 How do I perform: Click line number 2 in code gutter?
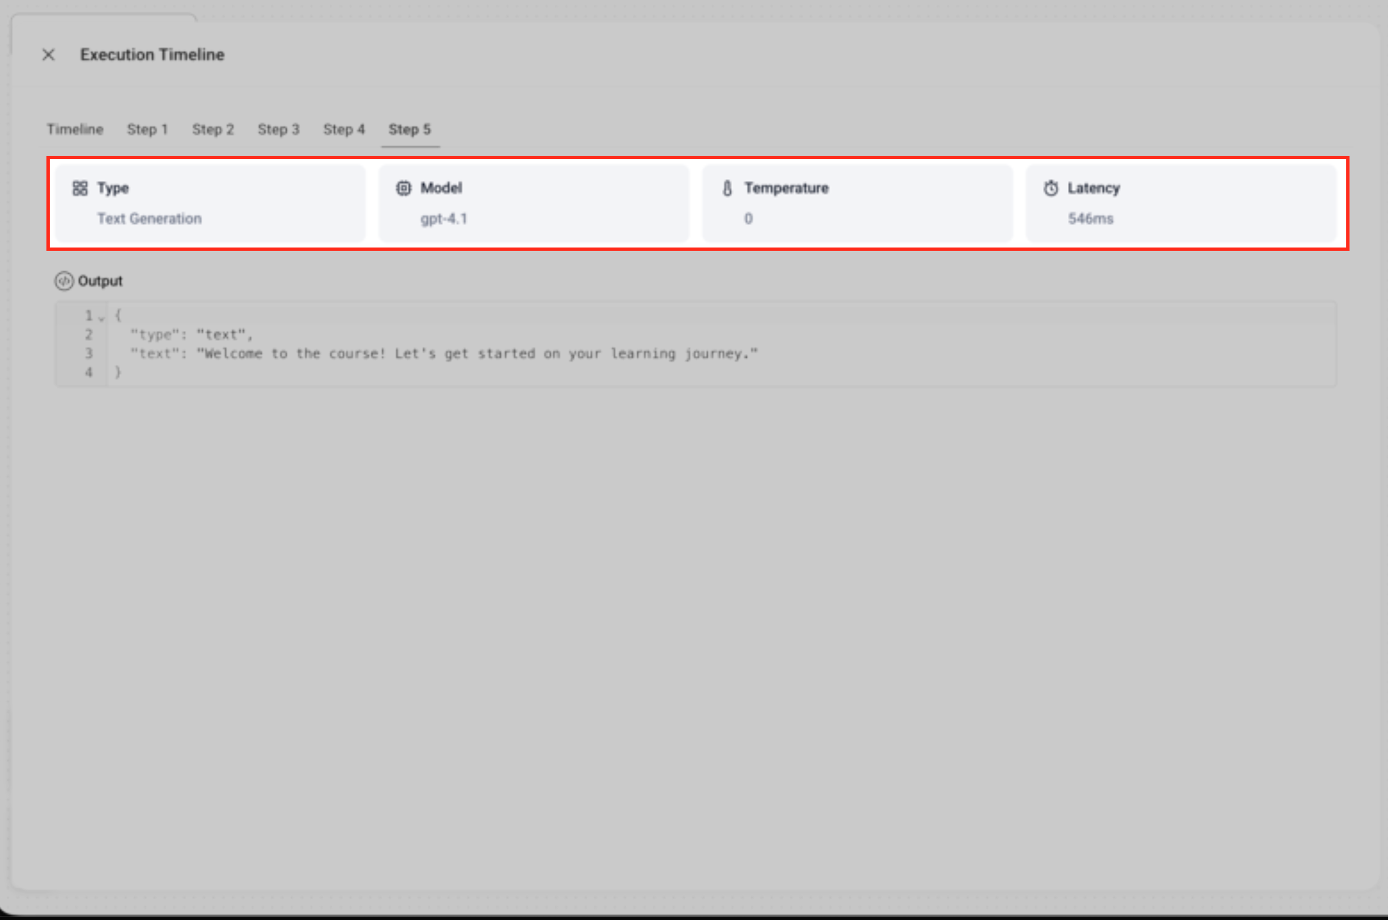(88, 334)
